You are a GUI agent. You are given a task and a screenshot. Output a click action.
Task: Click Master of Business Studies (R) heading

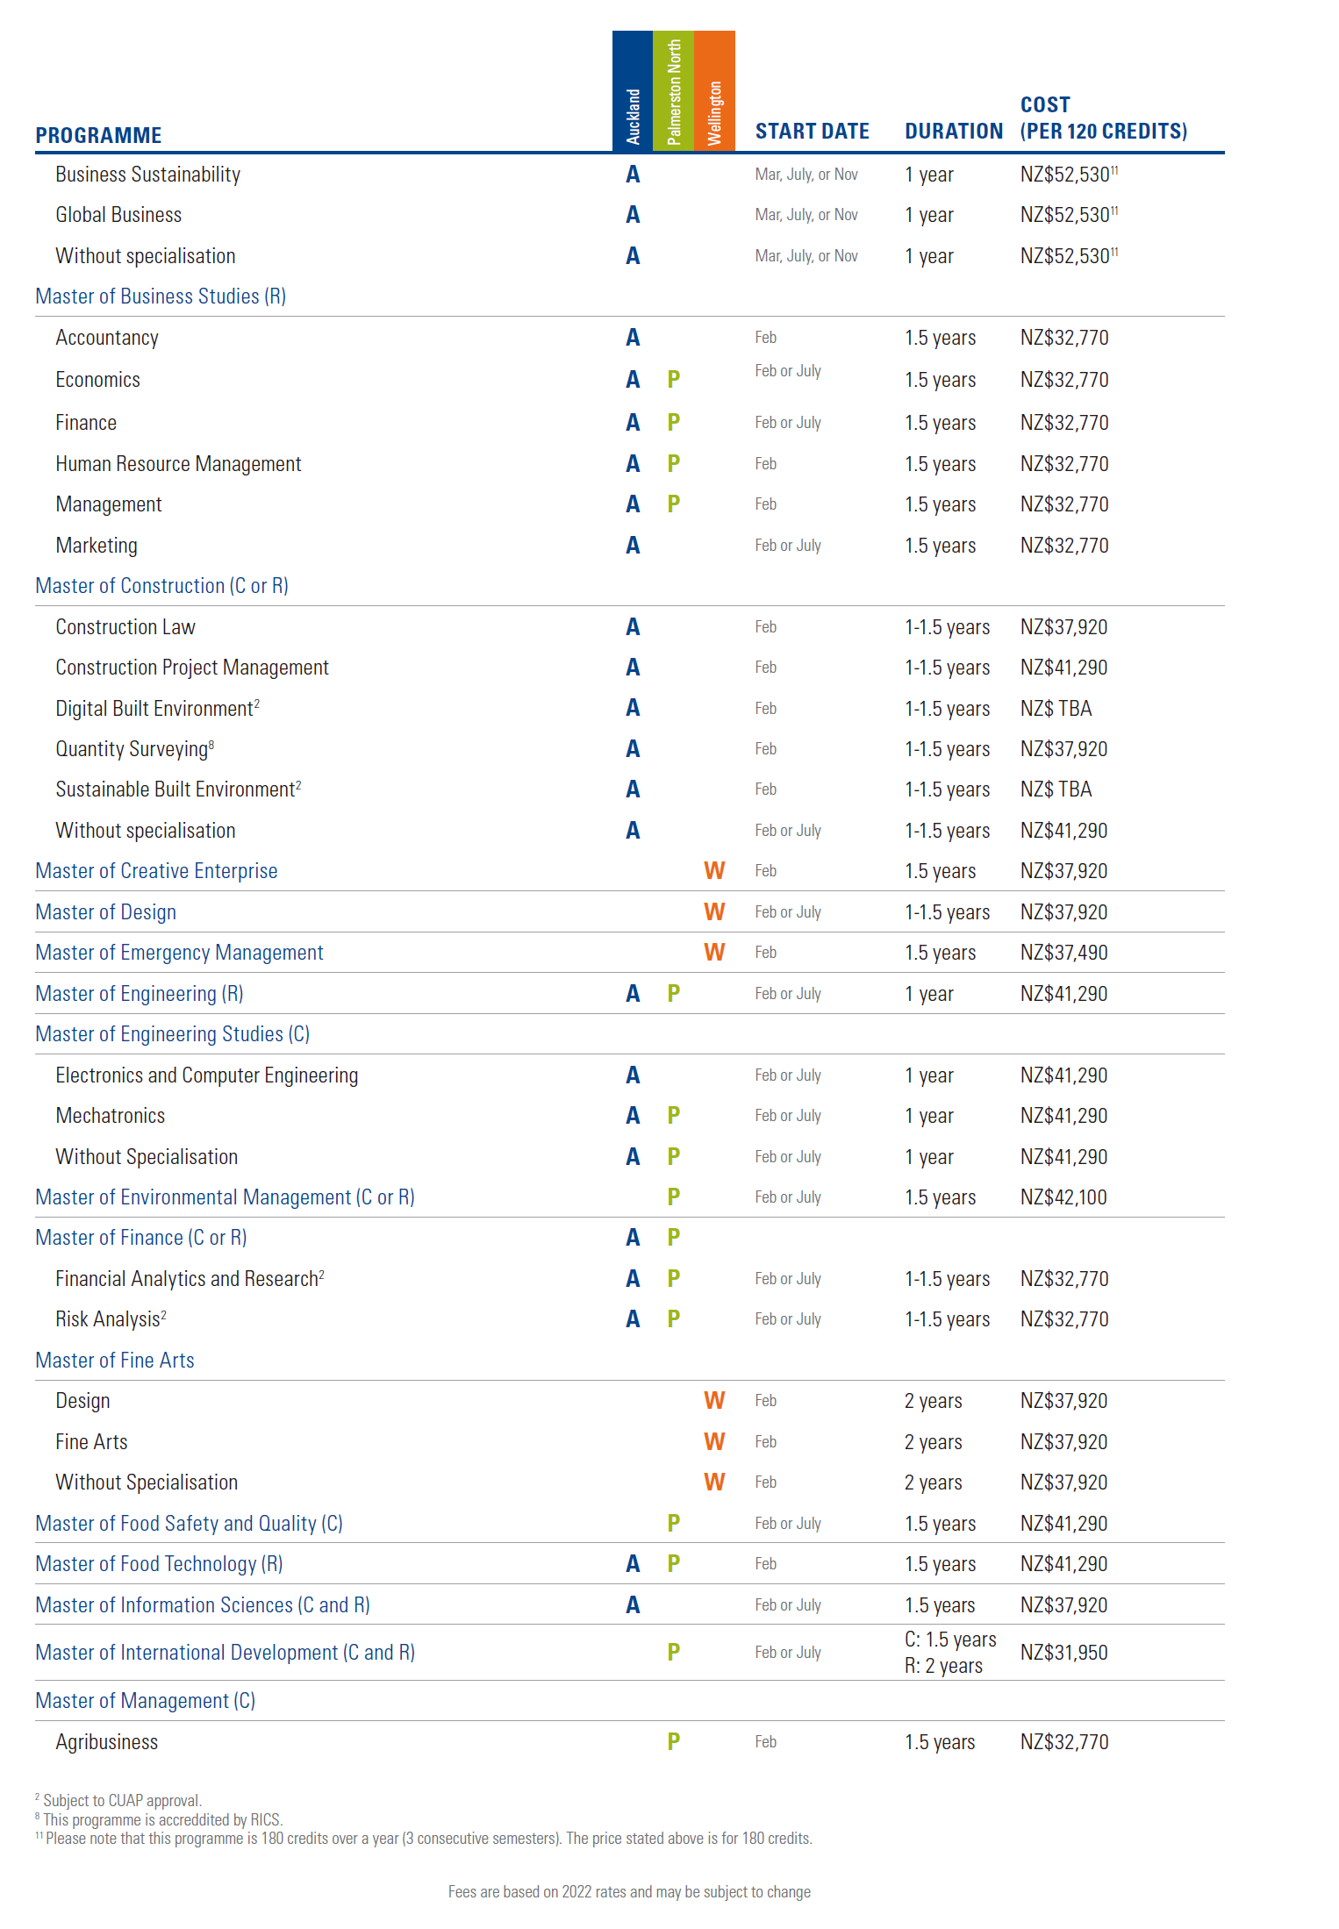pyautogui.click(x=161, y=296)
